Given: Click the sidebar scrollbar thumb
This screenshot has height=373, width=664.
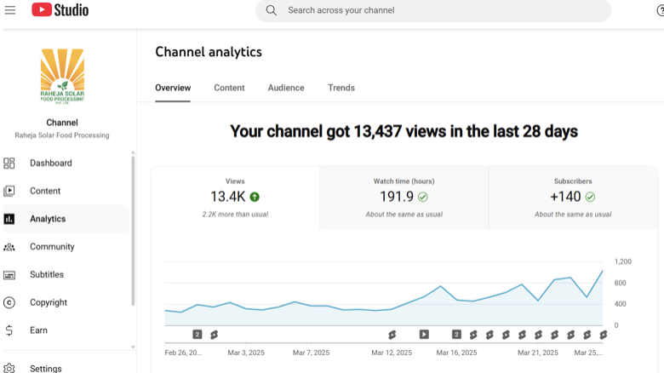Looking at the screenshot, I should point(133,231).
